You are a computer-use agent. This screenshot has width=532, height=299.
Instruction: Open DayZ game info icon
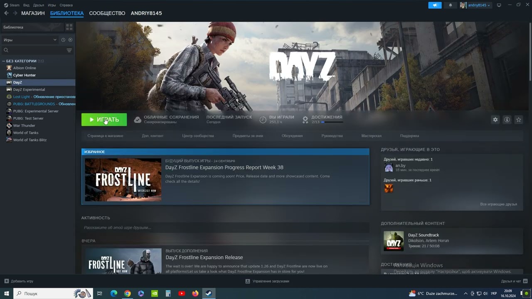tap(507, 120)
